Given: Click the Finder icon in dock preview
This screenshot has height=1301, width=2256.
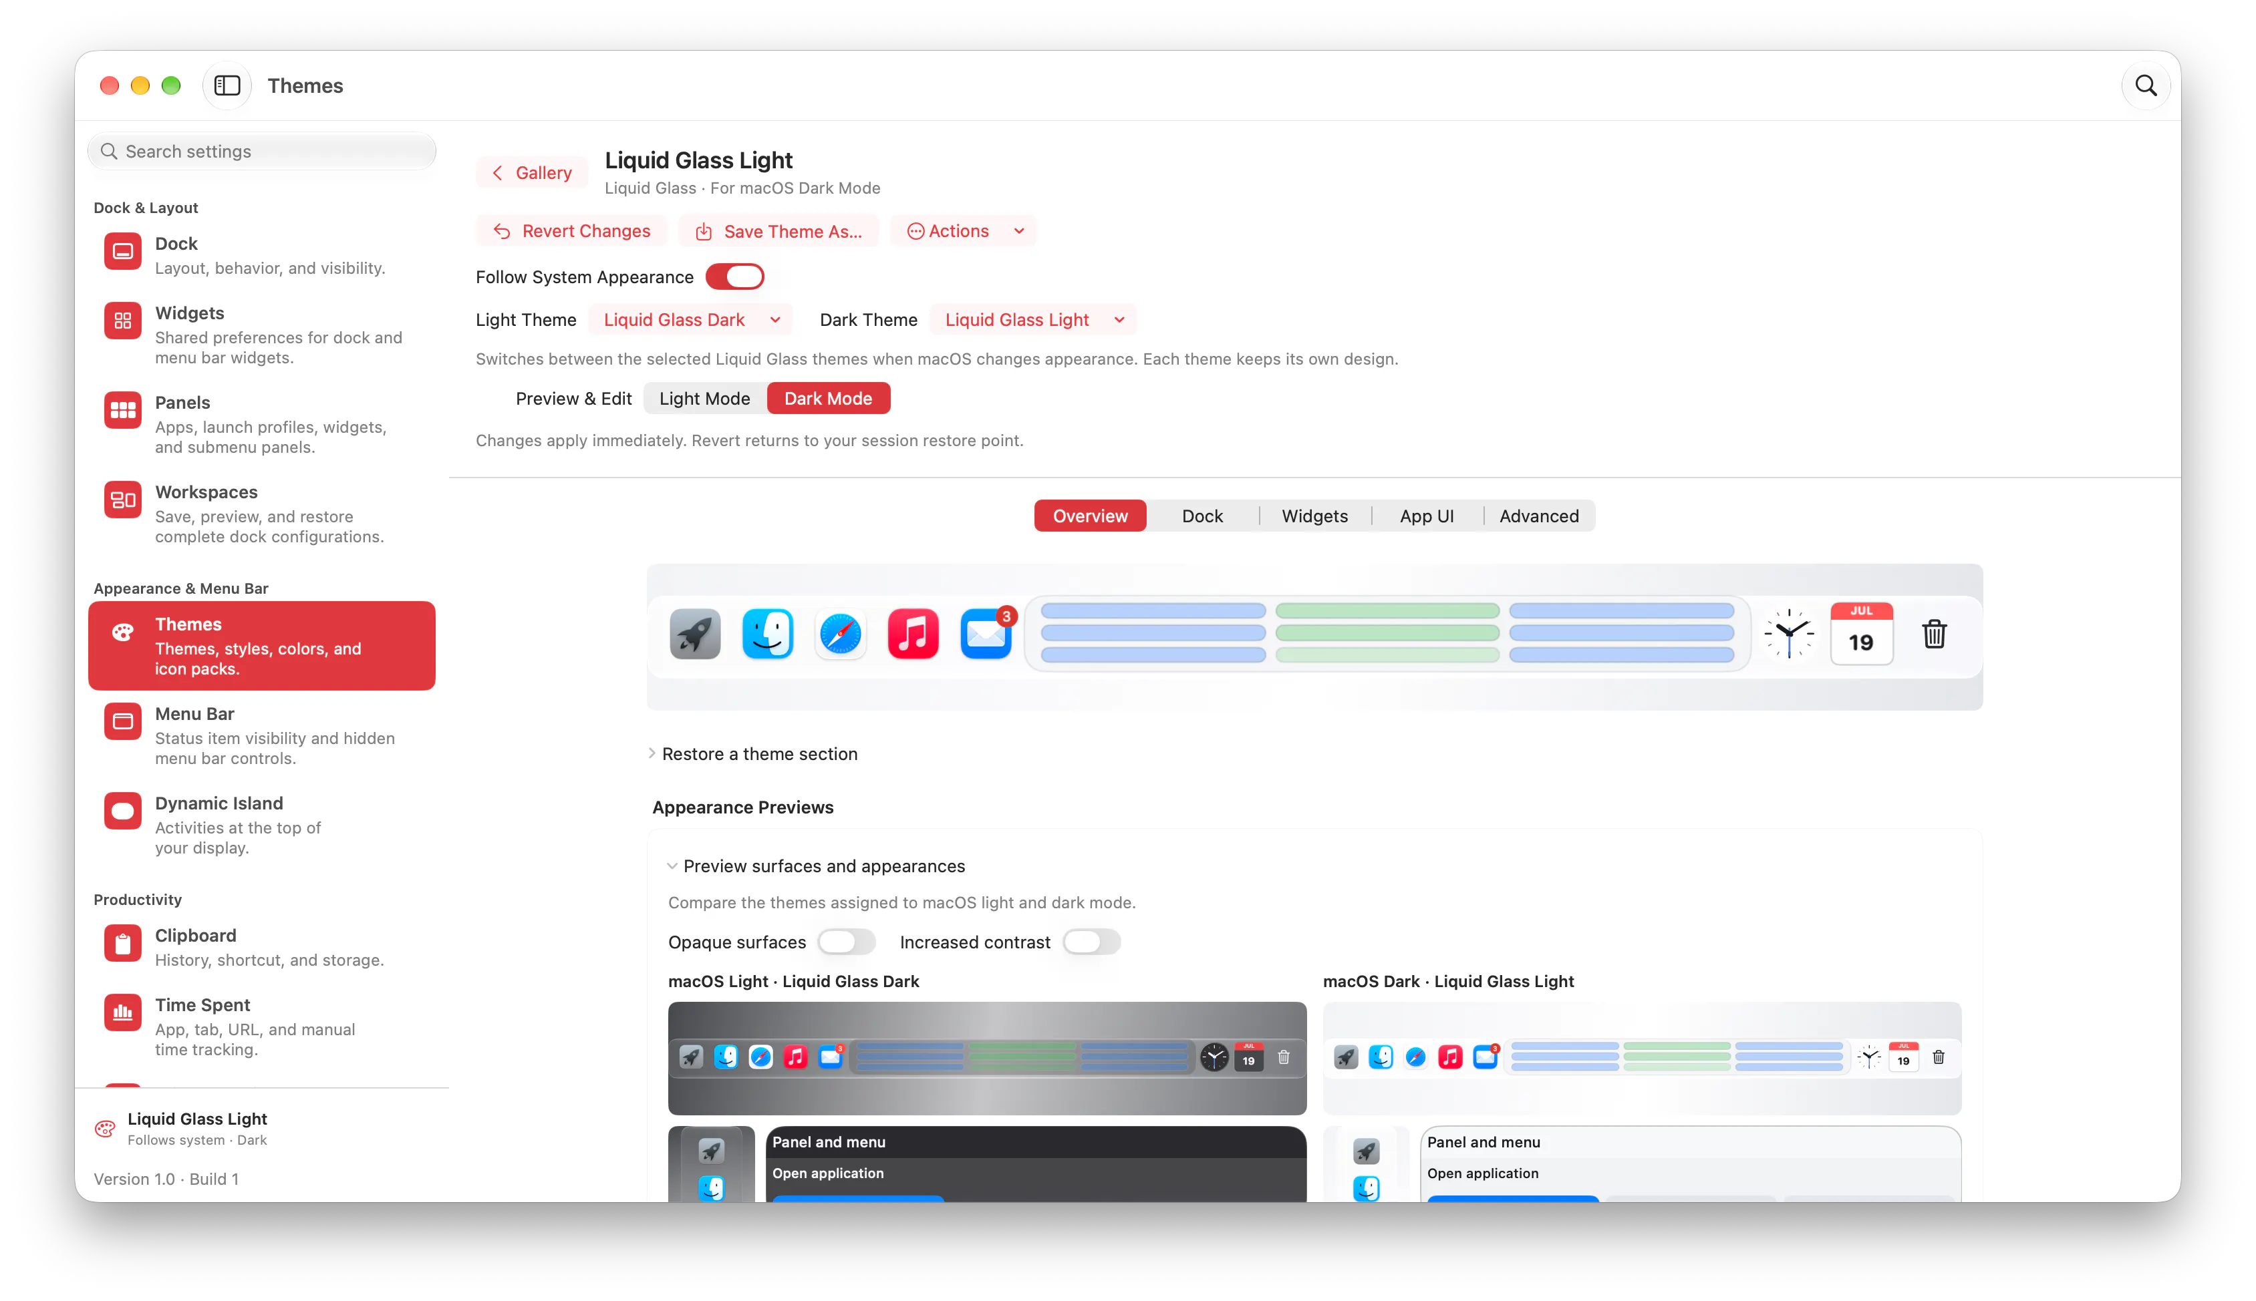Looking at the screenshot, I should click(x=768, y=634).
